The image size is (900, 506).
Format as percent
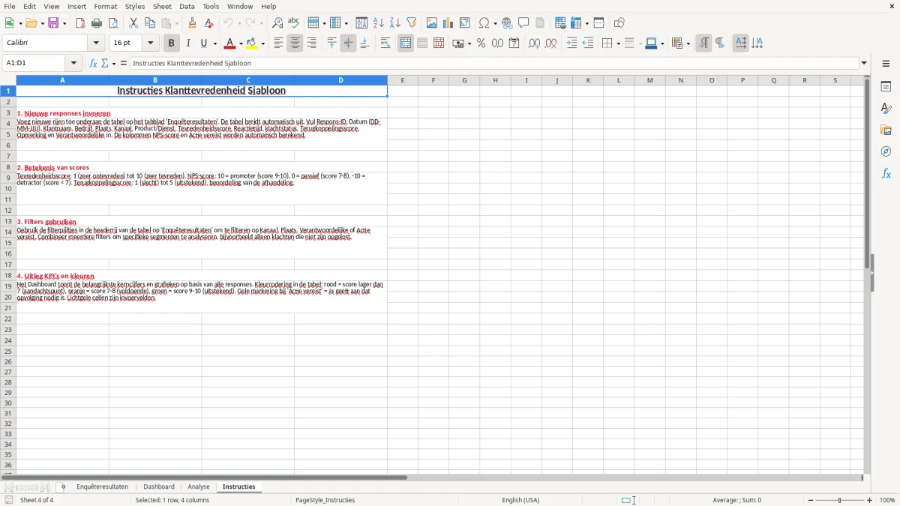coord(481,43)
